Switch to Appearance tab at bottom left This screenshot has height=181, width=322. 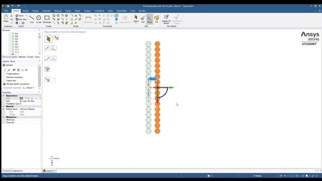pos(18,171)
